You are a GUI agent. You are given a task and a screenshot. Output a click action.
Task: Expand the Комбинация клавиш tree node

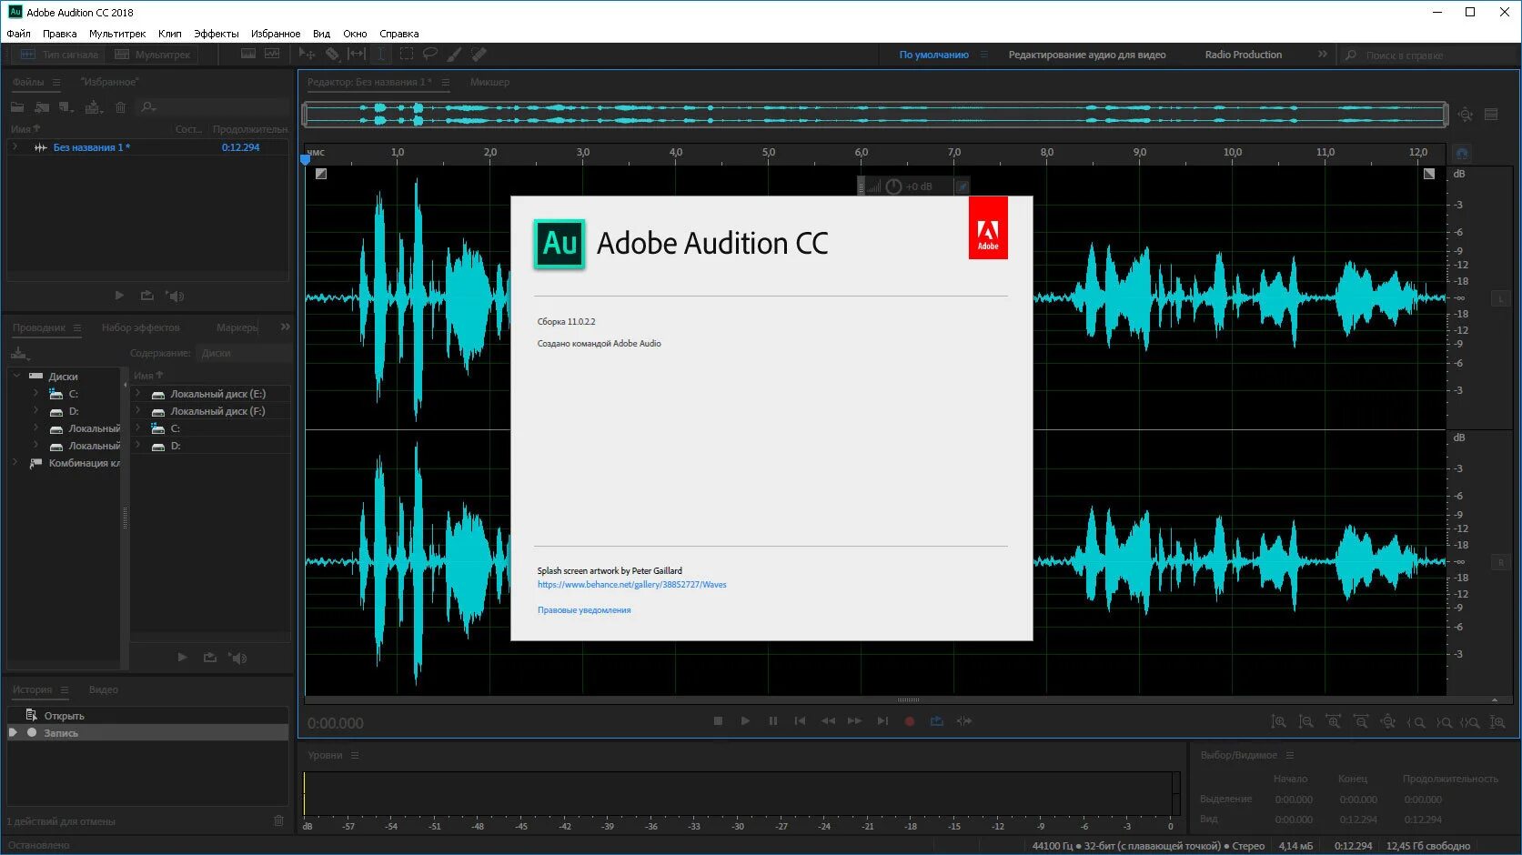[x=15, y=463]
